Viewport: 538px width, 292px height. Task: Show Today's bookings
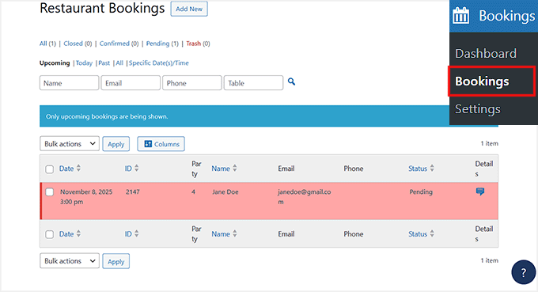[x=84, y=63]
